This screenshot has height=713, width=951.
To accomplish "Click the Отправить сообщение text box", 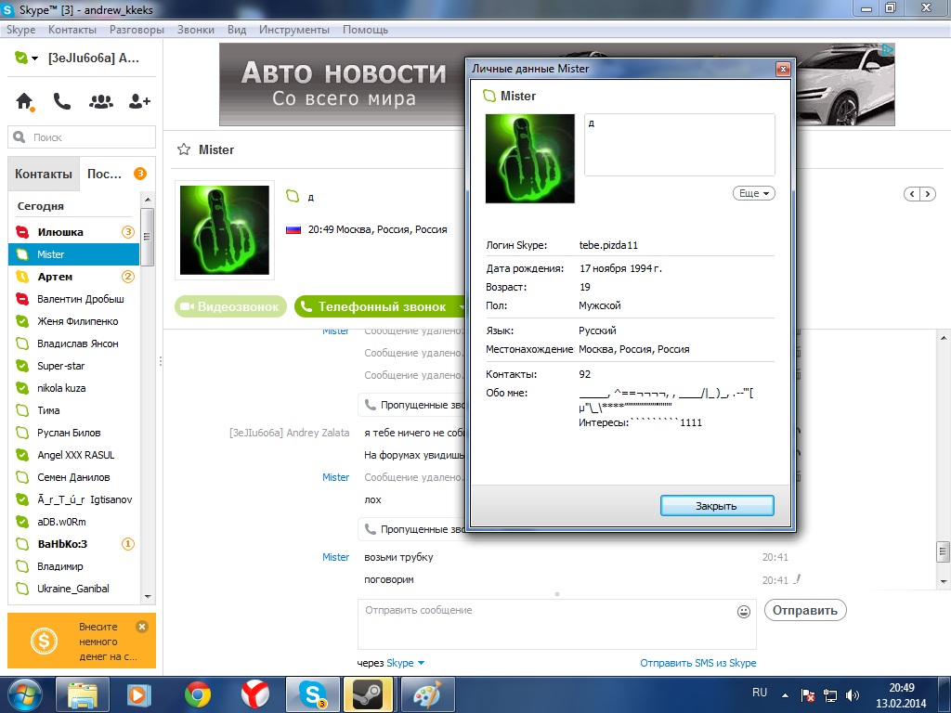I will [557, 625].
